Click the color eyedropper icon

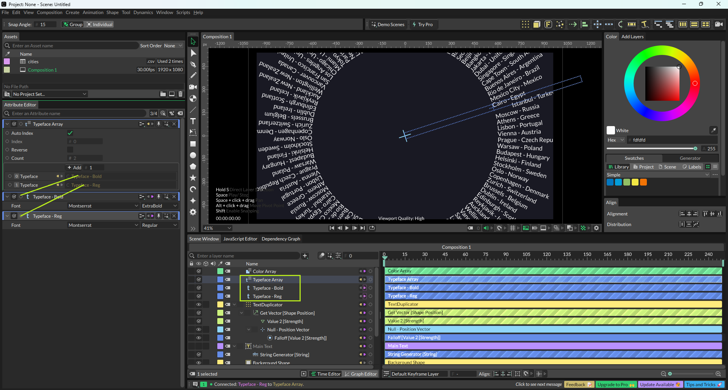(713, 130)
